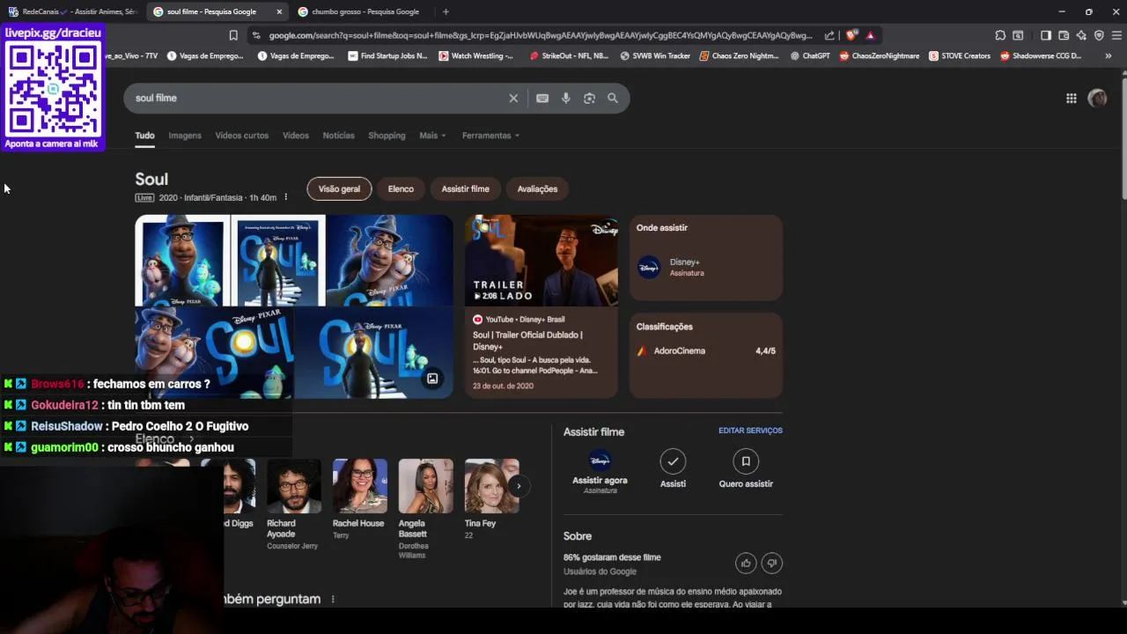Select the Elenco chip
1127x634 pixels.
(401, 188)
